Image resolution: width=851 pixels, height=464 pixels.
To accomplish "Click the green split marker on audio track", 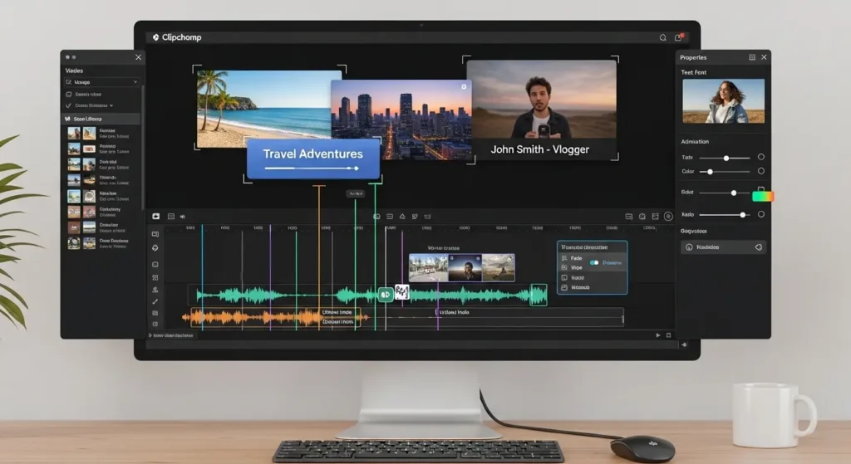I will [x=385, y=294].
